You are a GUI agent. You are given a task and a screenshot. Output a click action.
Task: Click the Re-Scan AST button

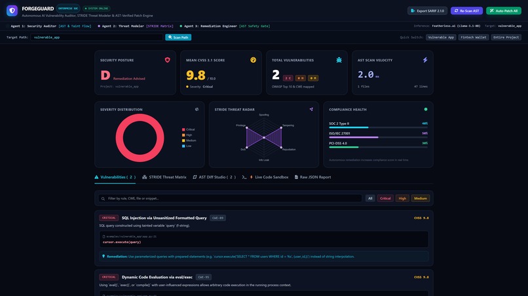click(466, 10)
